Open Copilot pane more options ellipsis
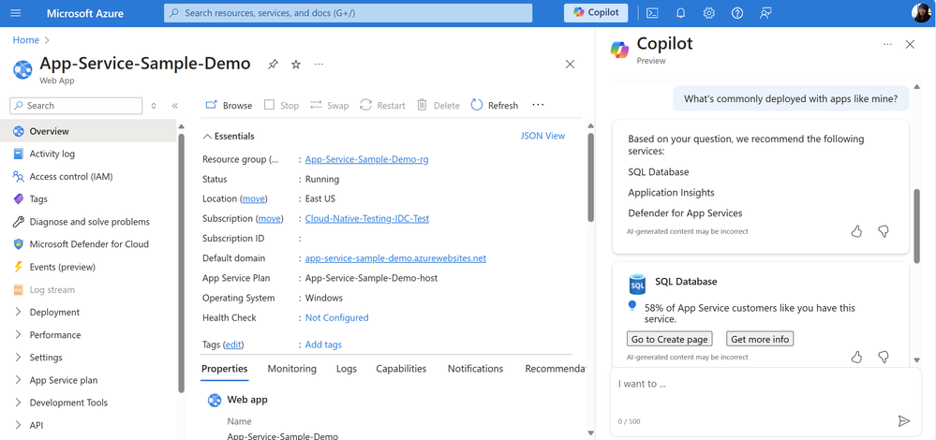Screen dimensions: 936x440 (x=887, y=44)
